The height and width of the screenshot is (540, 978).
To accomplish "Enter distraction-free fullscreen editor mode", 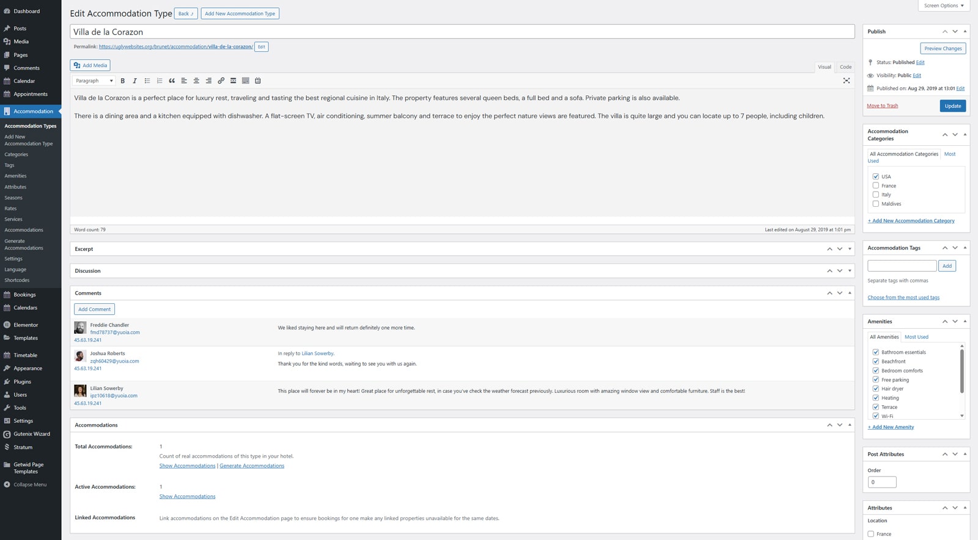I will click(847, 81).
